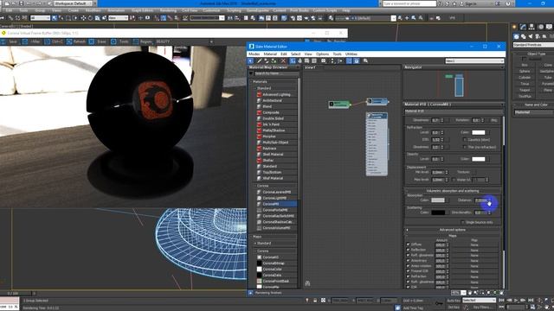Screen dimensions: 554x311
Task: Click the red delete selected icon
Action: 283,61
